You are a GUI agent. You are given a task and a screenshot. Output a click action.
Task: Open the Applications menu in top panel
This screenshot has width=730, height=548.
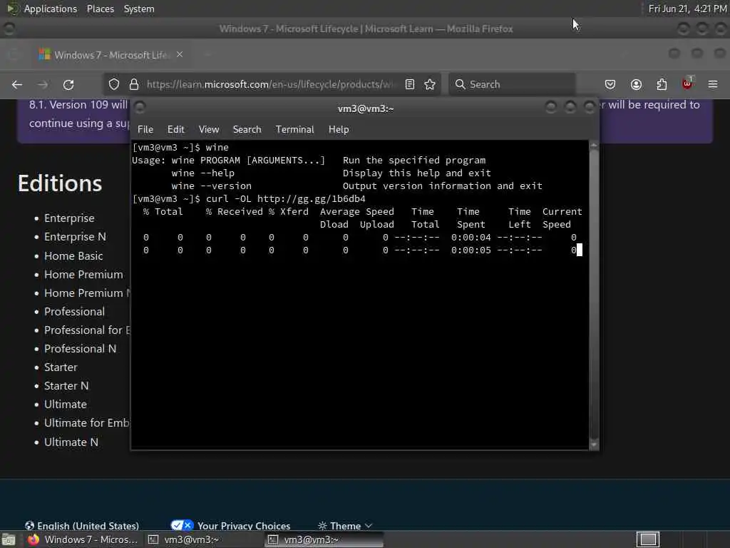(x=51, y=9)
